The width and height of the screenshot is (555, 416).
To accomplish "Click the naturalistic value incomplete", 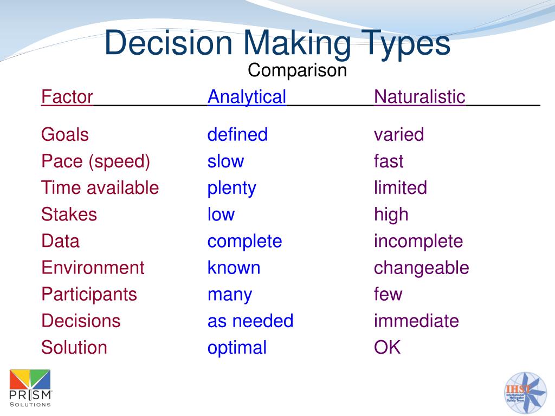I will click(418, 242).
